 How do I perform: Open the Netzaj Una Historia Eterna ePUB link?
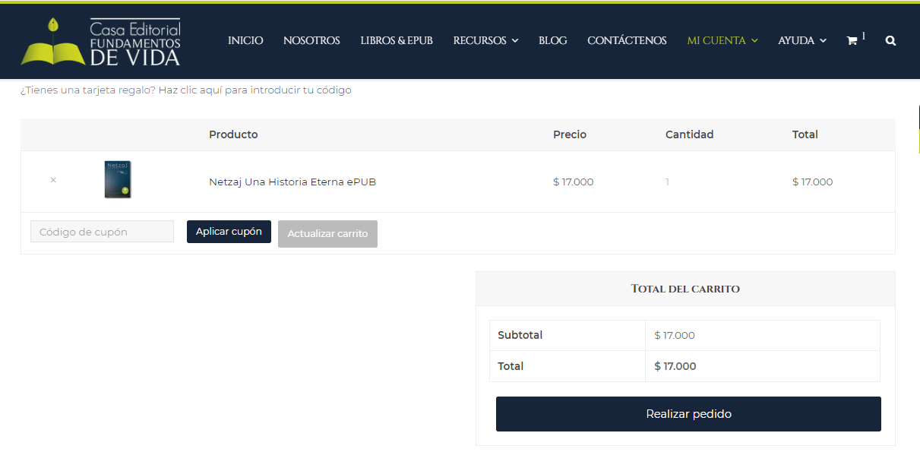[292, 182]
